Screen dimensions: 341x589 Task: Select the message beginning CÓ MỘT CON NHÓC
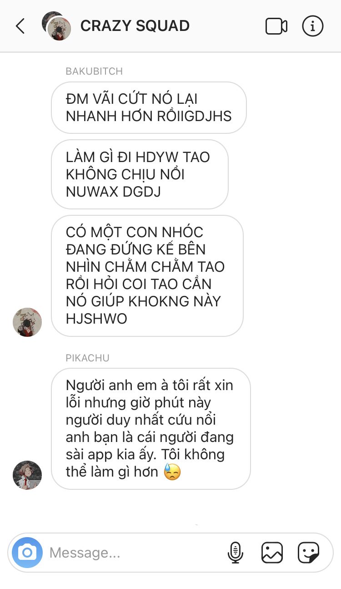[147, 275]
